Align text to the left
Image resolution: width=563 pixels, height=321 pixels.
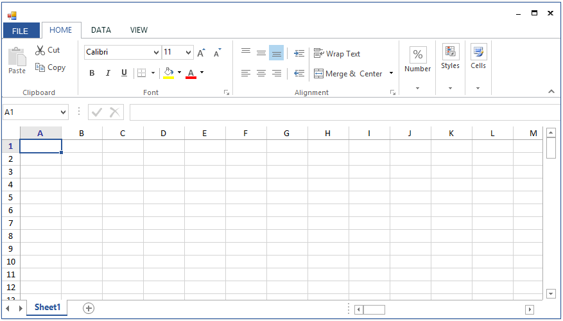[x=246, y=73]
